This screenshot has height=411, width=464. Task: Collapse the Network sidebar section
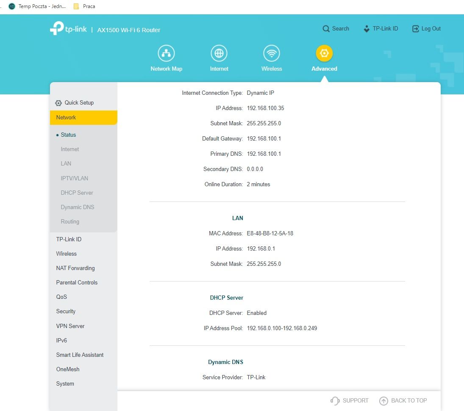(x=83, y=117)
